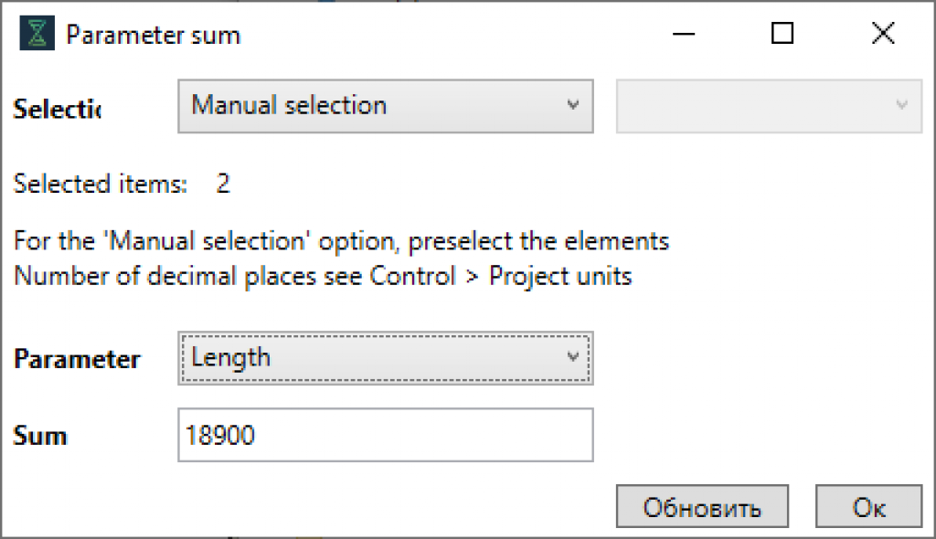Maximize the Parameter sum window

[x=782, y=34]
